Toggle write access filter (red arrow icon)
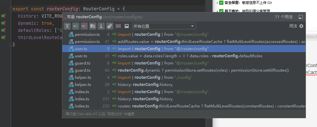The height and width of the screenshot is (127, 317). click(x=84, y=26)
